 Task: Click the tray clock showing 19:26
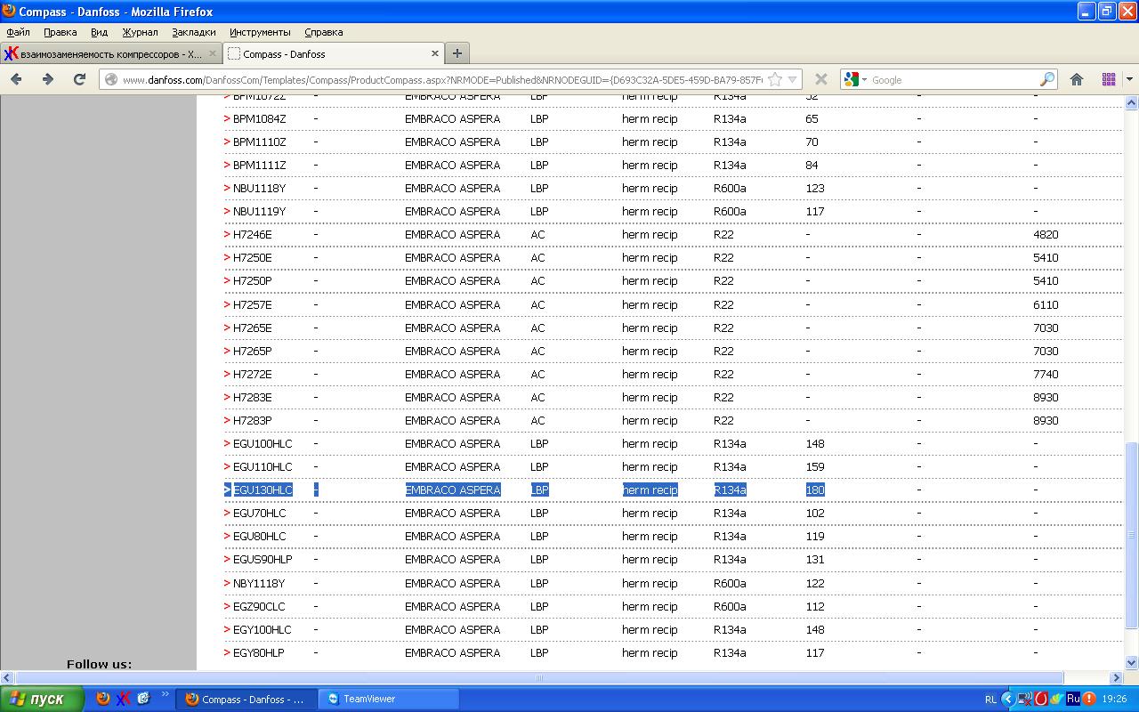tap(1114, 699)
